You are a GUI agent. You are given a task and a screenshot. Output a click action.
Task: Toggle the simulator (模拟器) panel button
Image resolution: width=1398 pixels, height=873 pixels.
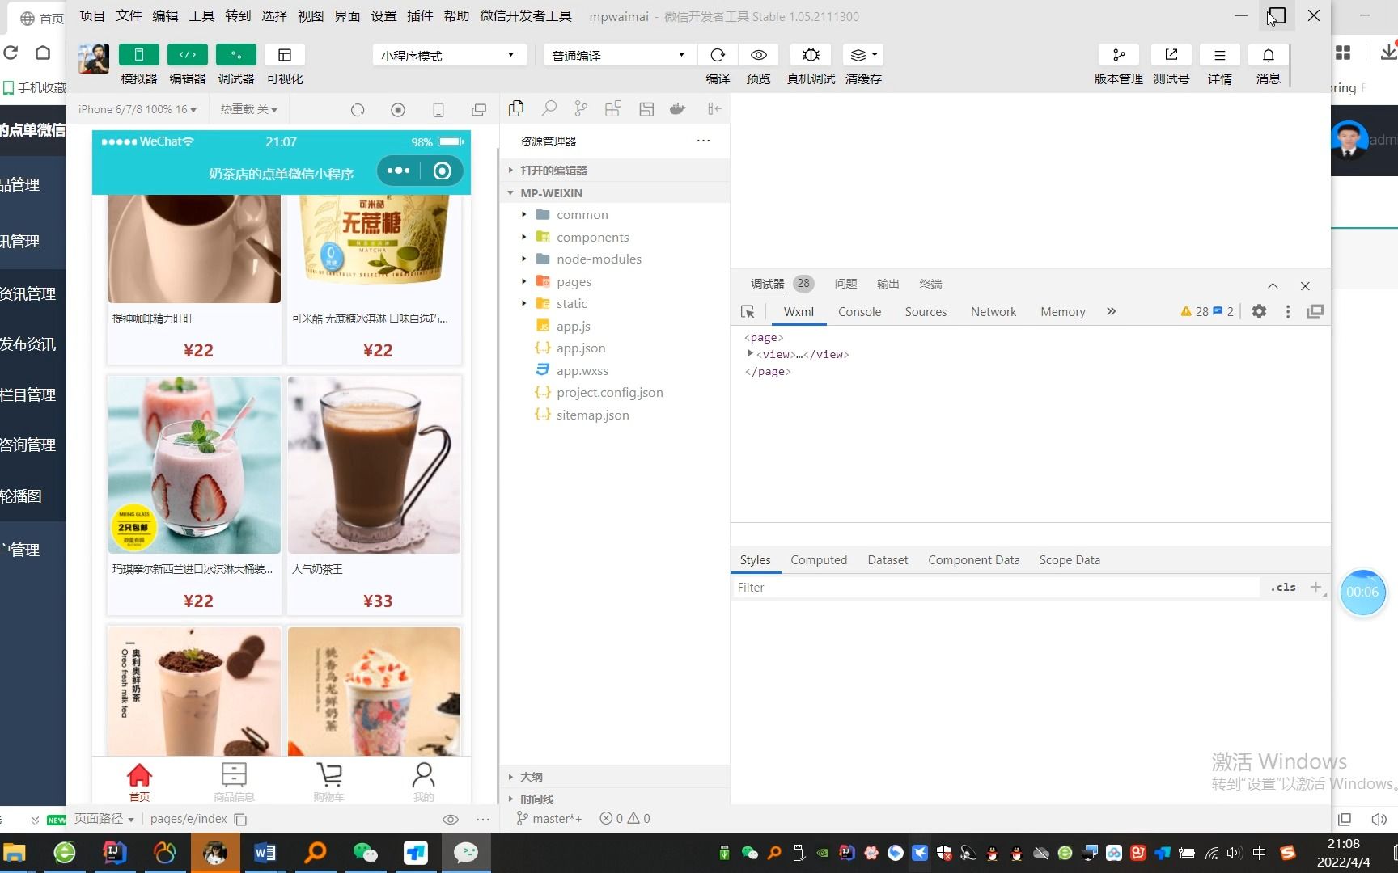click(138, 55)
